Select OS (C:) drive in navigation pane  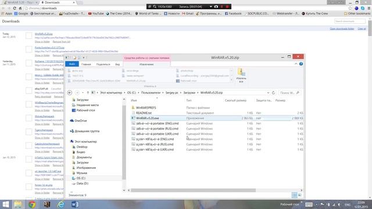click(x=81, y=178)
